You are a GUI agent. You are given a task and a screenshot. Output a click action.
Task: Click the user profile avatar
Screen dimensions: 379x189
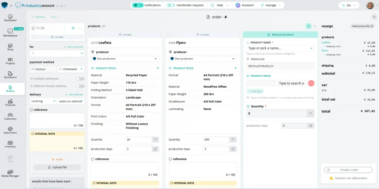(370, 5)
